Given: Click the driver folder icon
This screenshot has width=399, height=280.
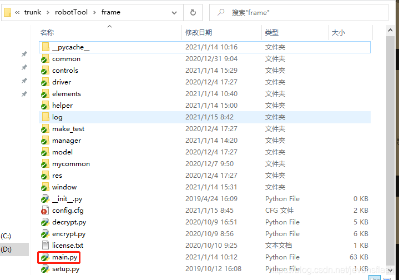Looking at the screenshot, I should pyautogui.click(x=45, y=82).
